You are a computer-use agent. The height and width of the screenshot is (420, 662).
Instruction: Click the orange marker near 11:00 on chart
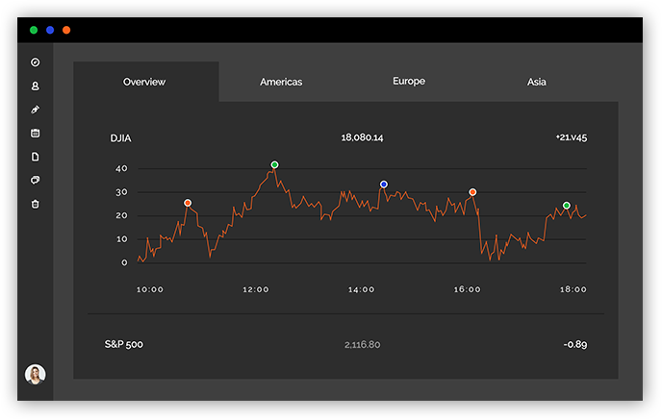tap(188, 203)
